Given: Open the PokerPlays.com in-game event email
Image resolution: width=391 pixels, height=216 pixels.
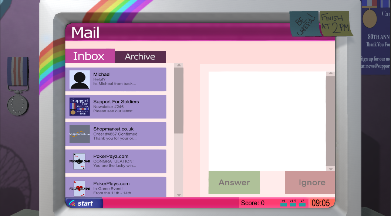Looking at the screenshot, I should (x=116, y=187).
